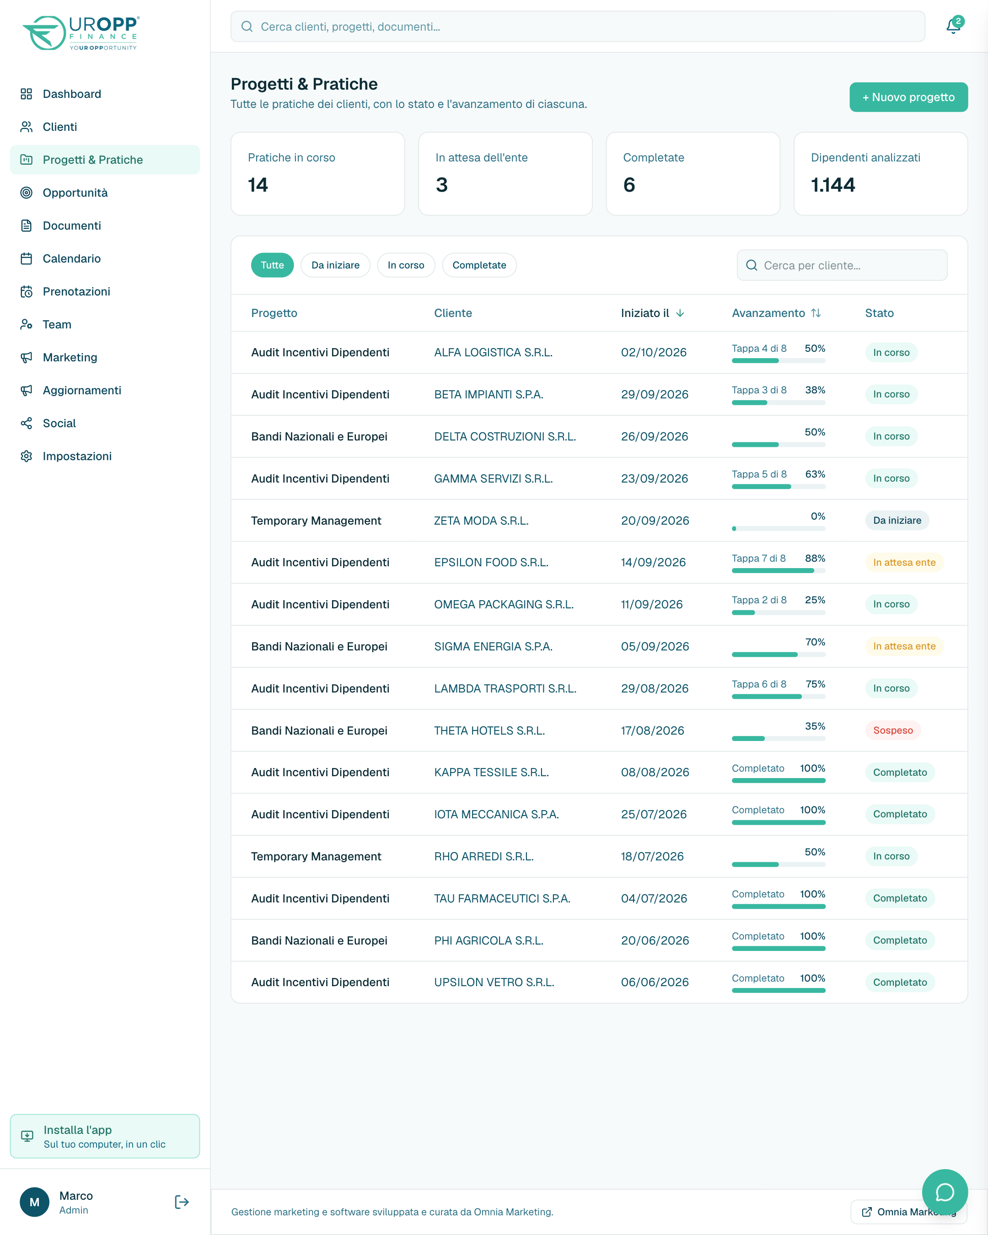Select the Completate filter pill
This screenshot has height=1235, width=988.
click(x=479, y=265)
